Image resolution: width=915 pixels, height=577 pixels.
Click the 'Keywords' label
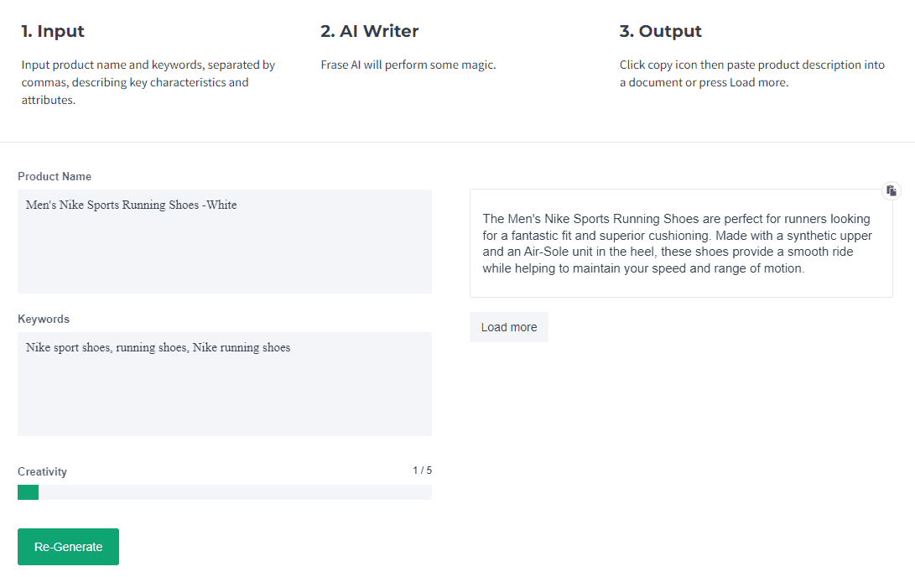coord(43,320)
